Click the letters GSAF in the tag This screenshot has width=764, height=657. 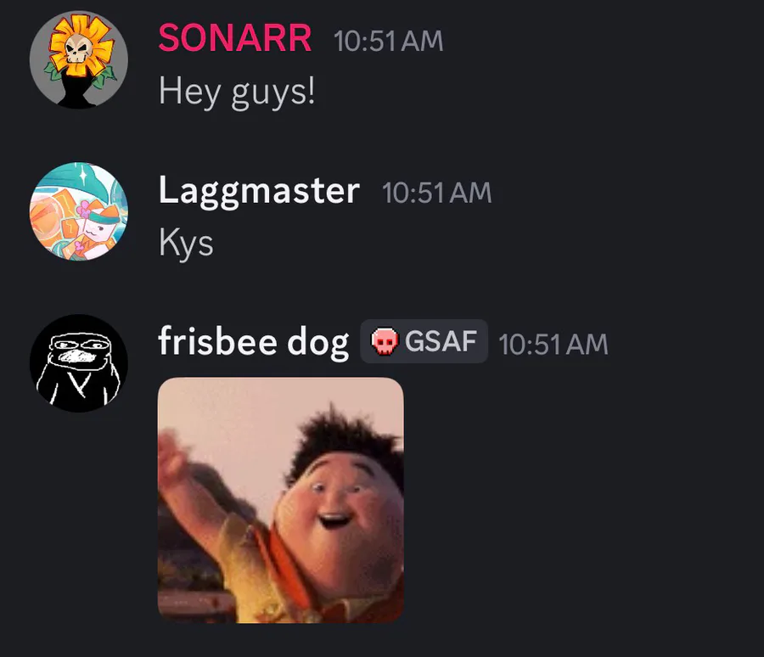pyautogui.click(x=441, y=341)
